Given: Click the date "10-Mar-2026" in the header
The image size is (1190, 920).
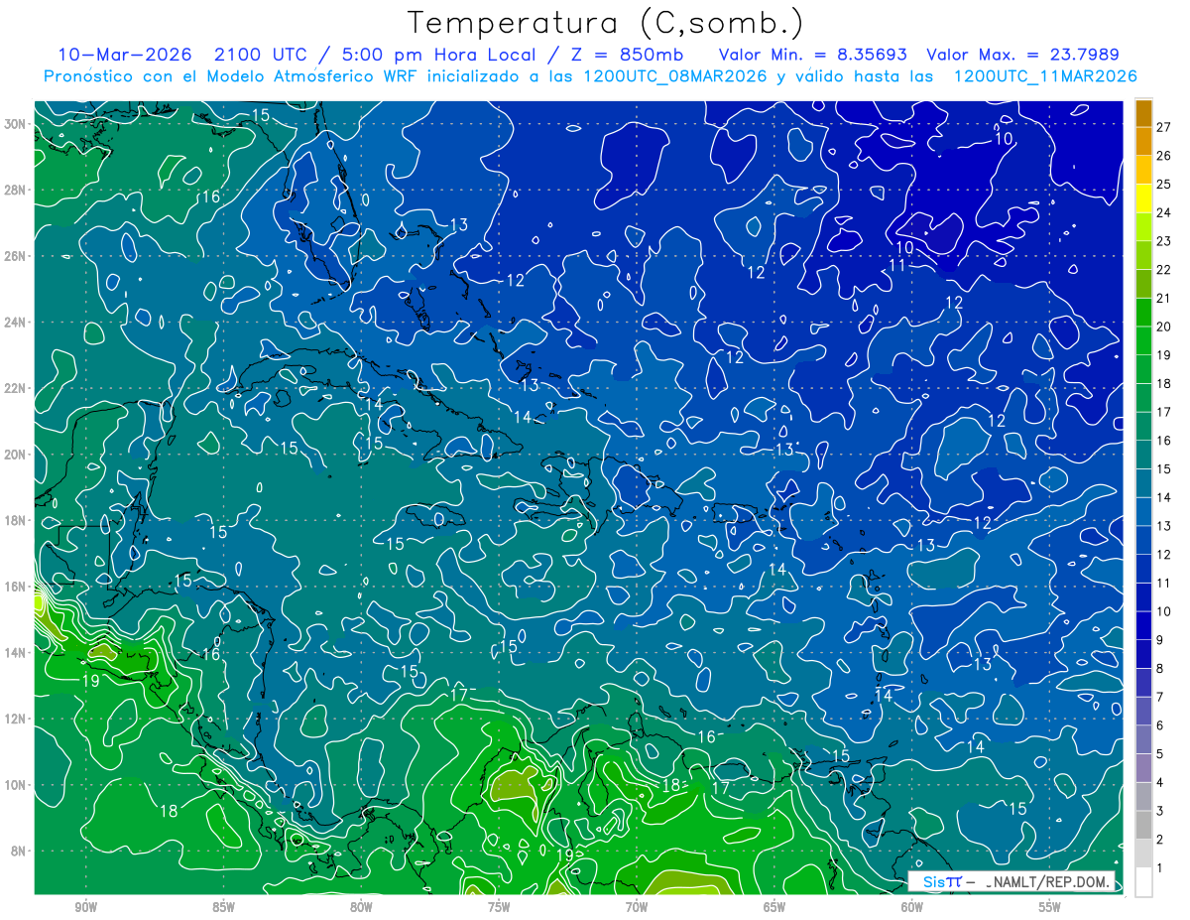Looking at the screenshot, I should (x=123, y=55).
